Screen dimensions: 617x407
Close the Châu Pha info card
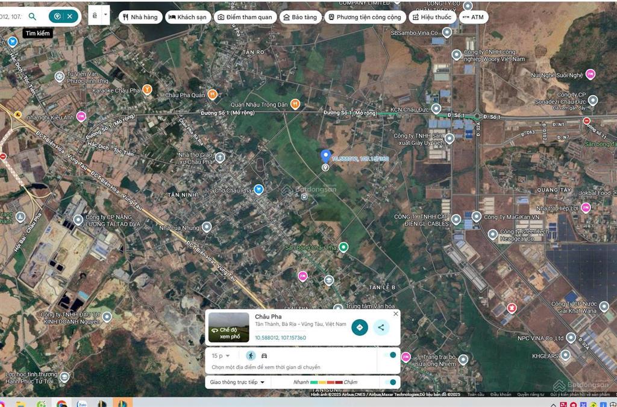click(396, 314)
